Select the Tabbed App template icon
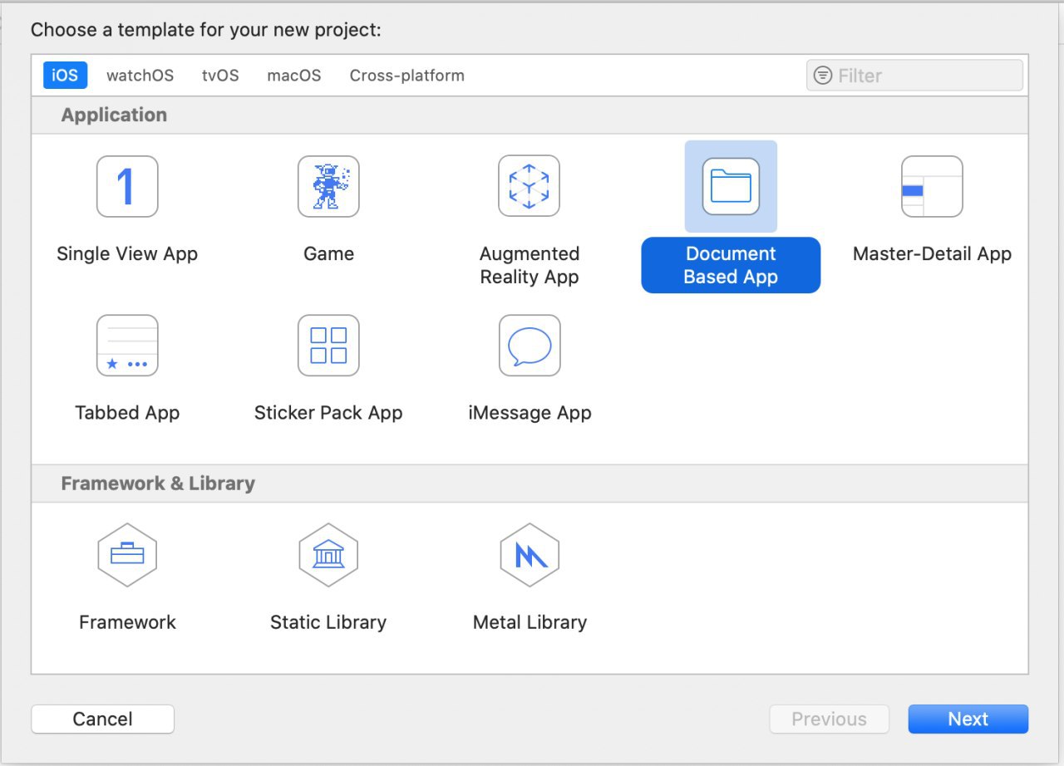This screenshot has width=1064, height=766. (127, 346)
